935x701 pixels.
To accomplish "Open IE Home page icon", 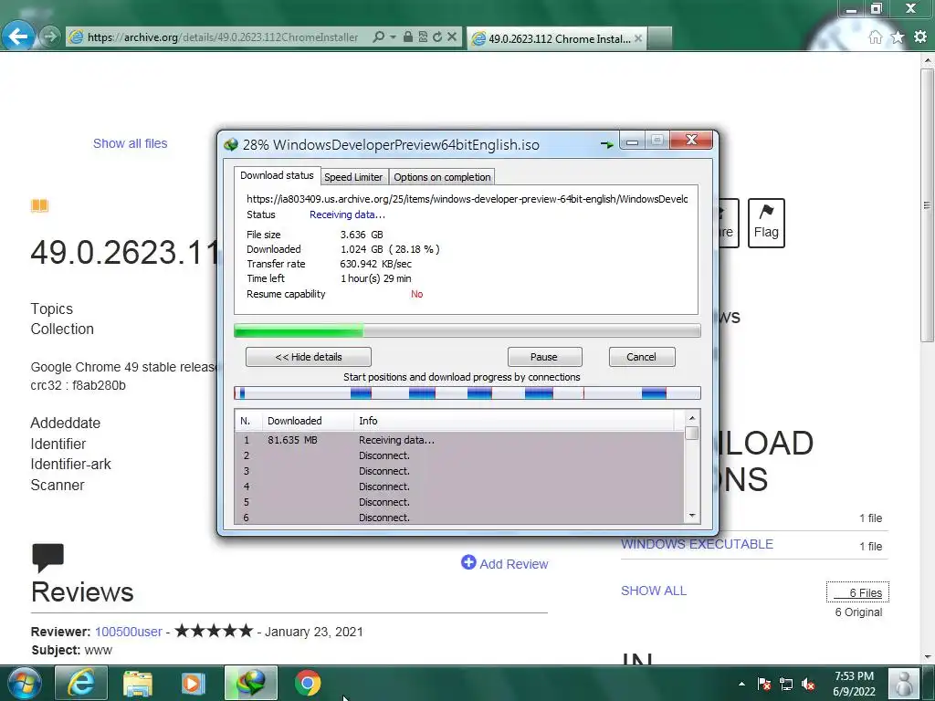I will (x=875, y=37).
